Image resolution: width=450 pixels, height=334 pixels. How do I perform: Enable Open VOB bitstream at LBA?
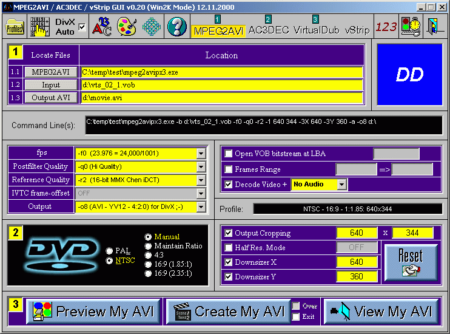point(229,154)
